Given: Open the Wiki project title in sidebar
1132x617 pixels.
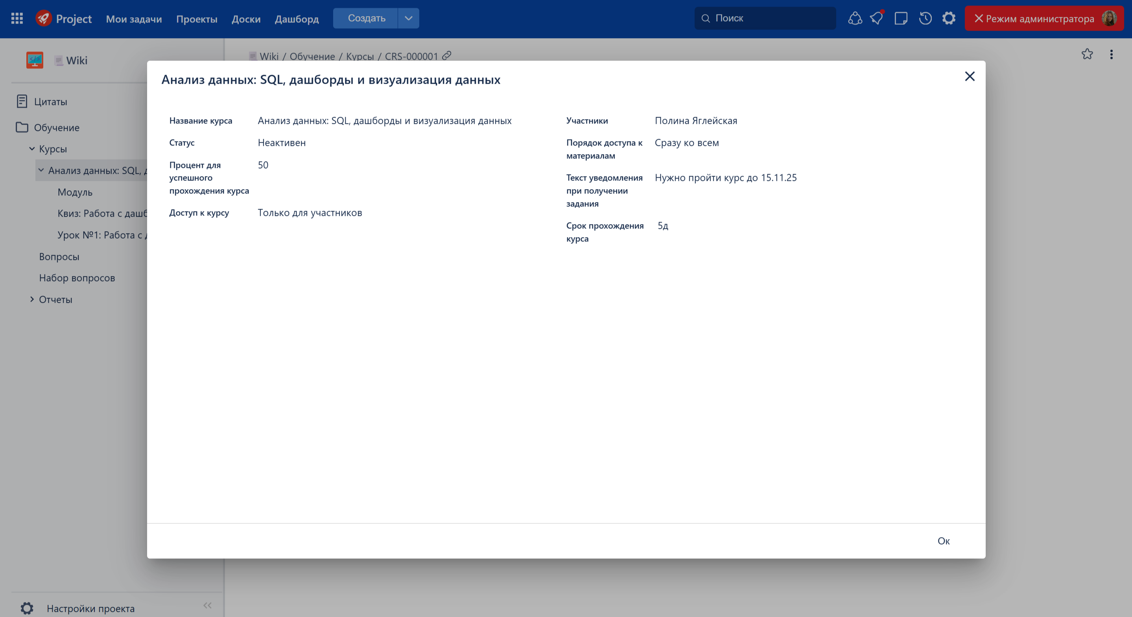Looking at the screenshot, I should coord(77,61).
